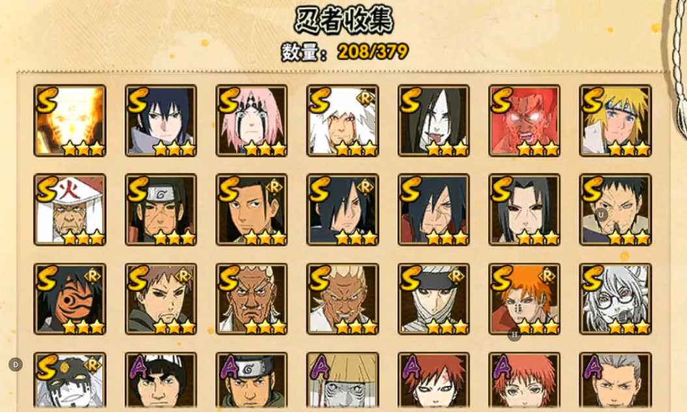The width and height of the screenshot is (687, 412).
Task: Select the spiral-masked Obito card
Action: pos(70,299)
